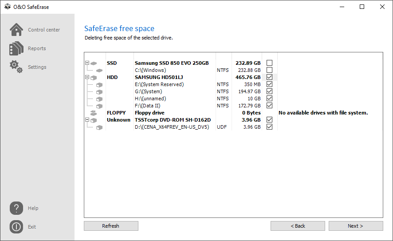Screen dimensions: 393x241
Task: Uncheck the E:\(System Reserved) checkbox
Action: pos(269,84)
